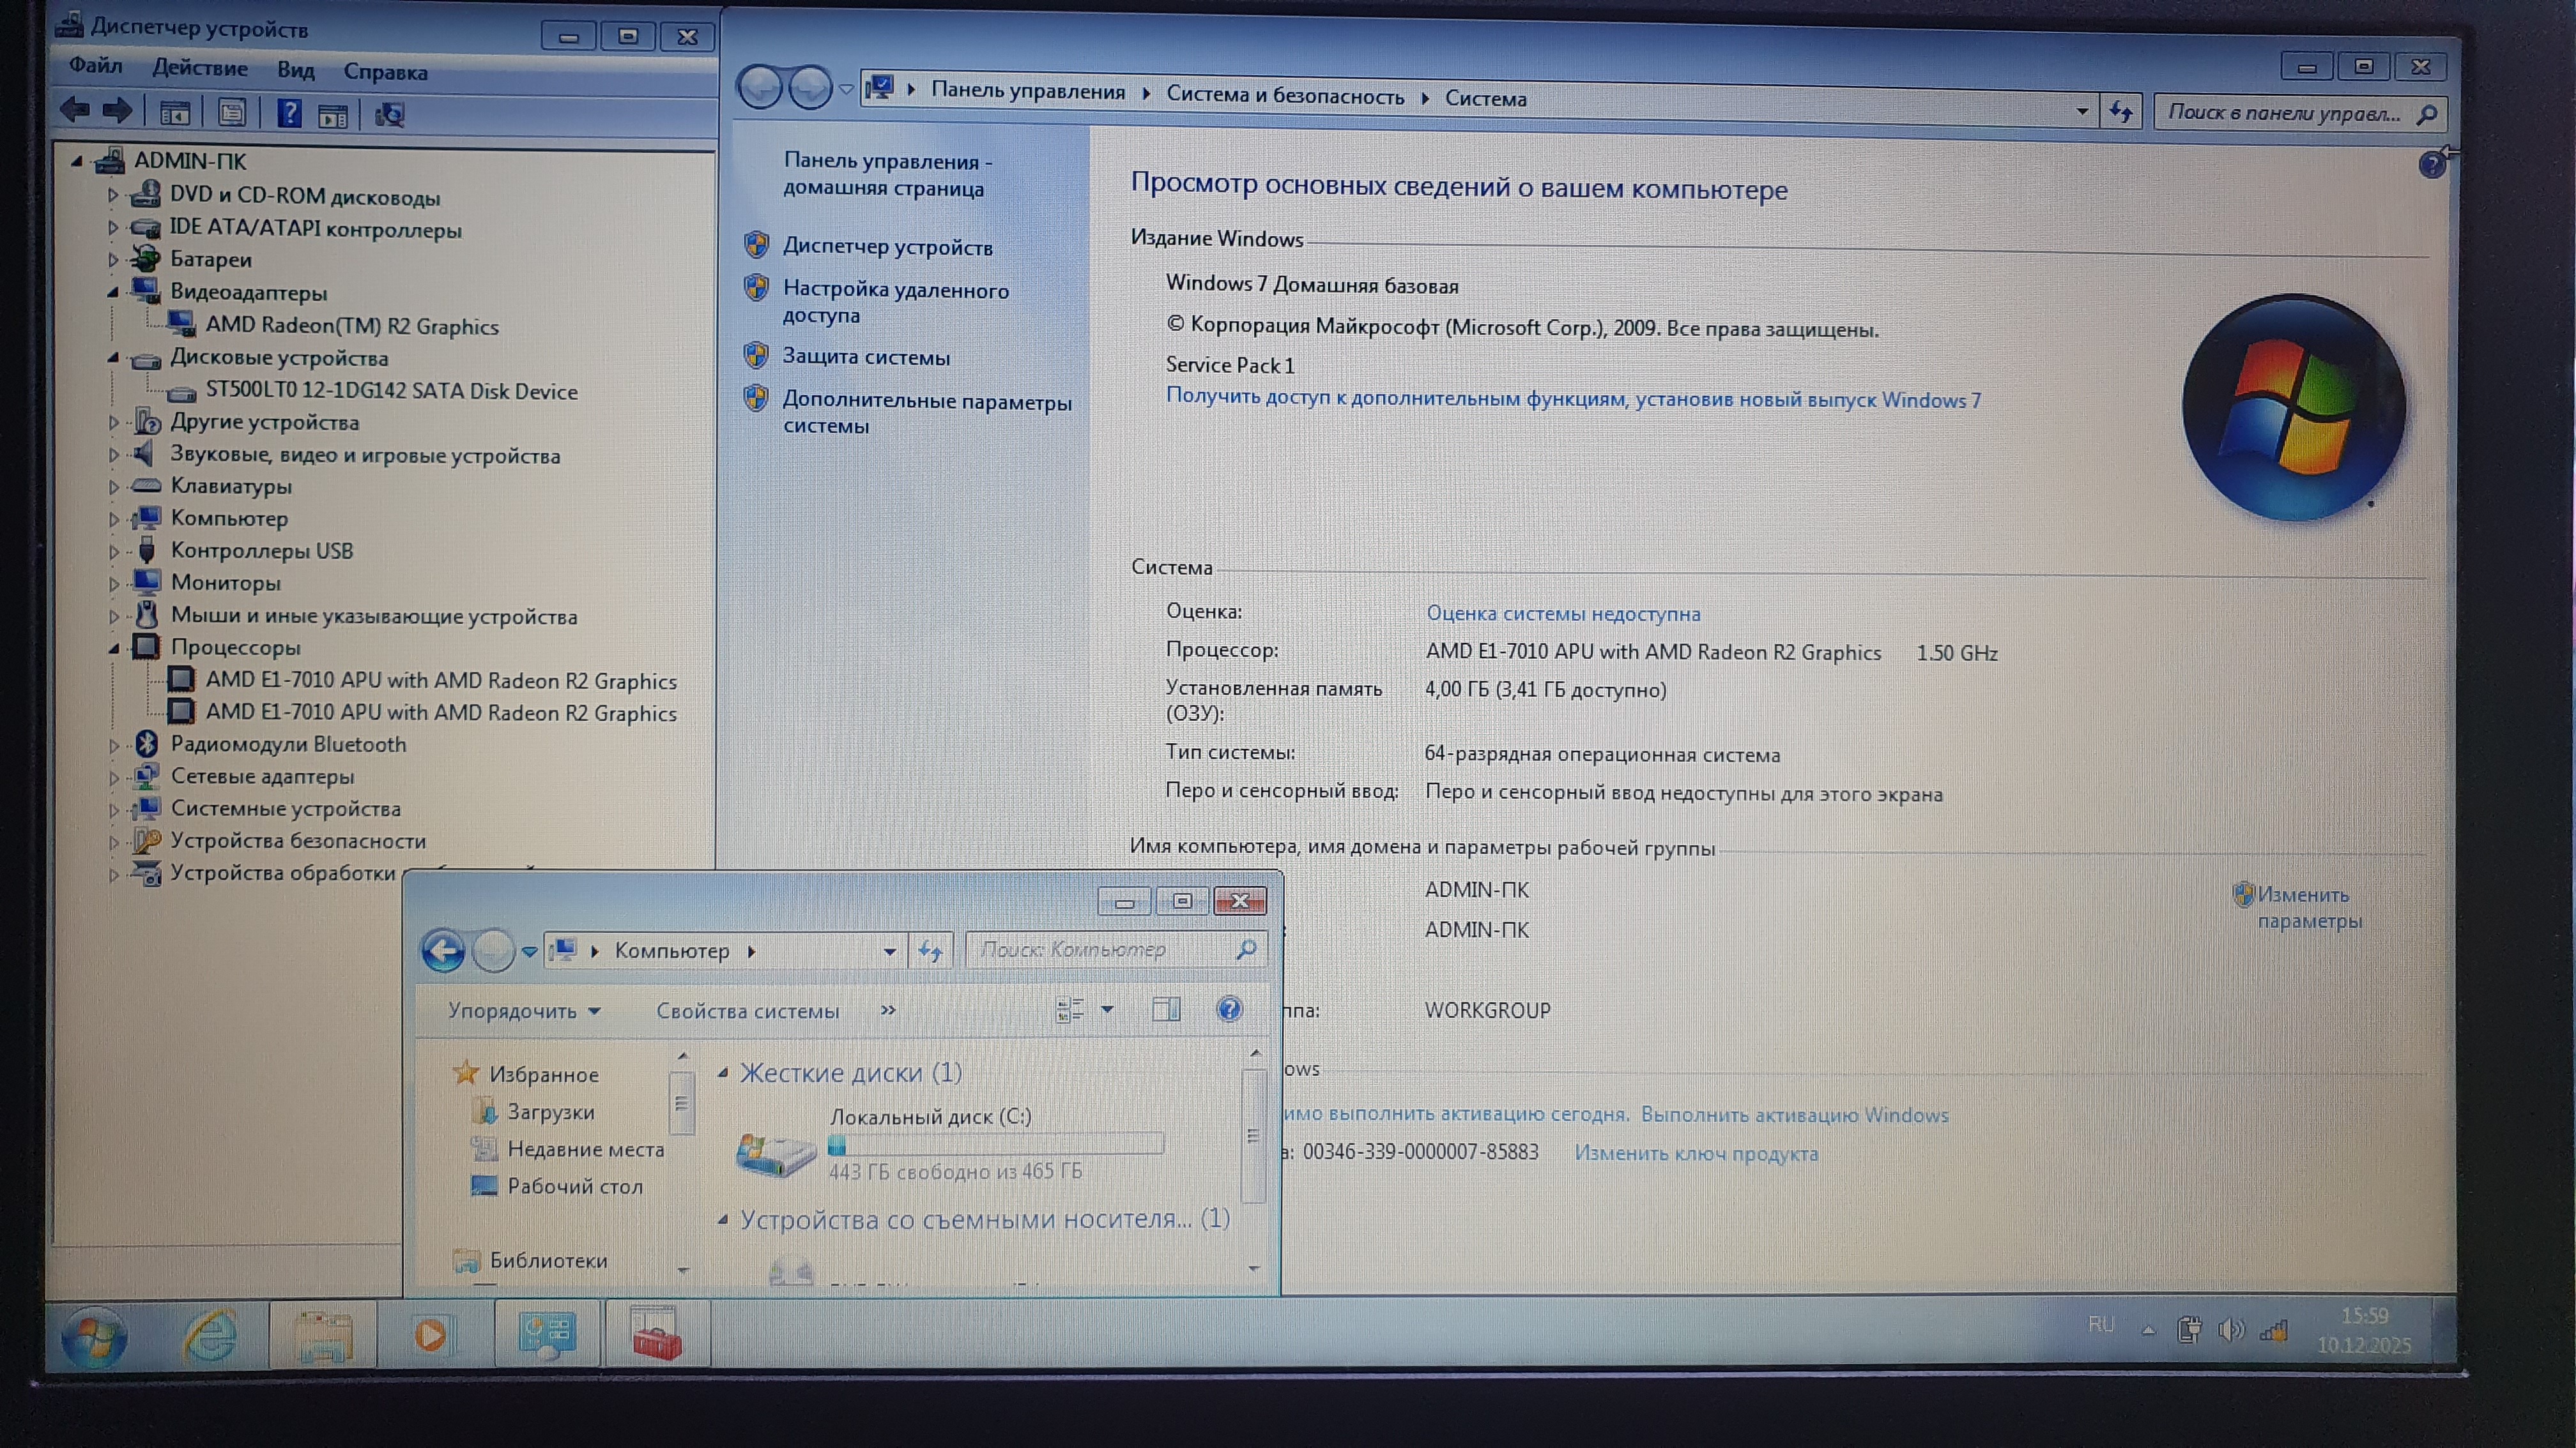2576x1448 pixels.
Task: Toggle the preview pane icon in Computer window
Action: click(1166, 1009)
